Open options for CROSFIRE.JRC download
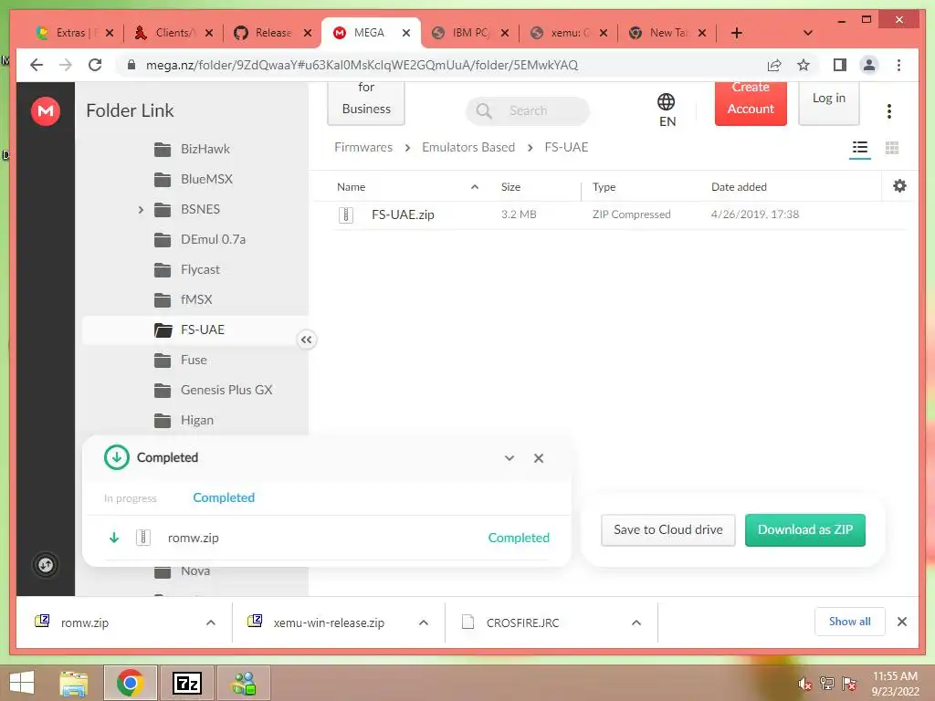The image size is (935, 701). click(636, 623)
